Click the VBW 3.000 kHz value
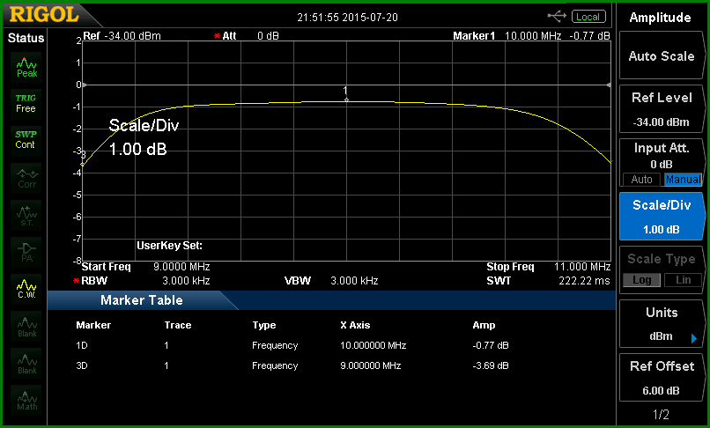710x428 pixels. tap(354, 281)
